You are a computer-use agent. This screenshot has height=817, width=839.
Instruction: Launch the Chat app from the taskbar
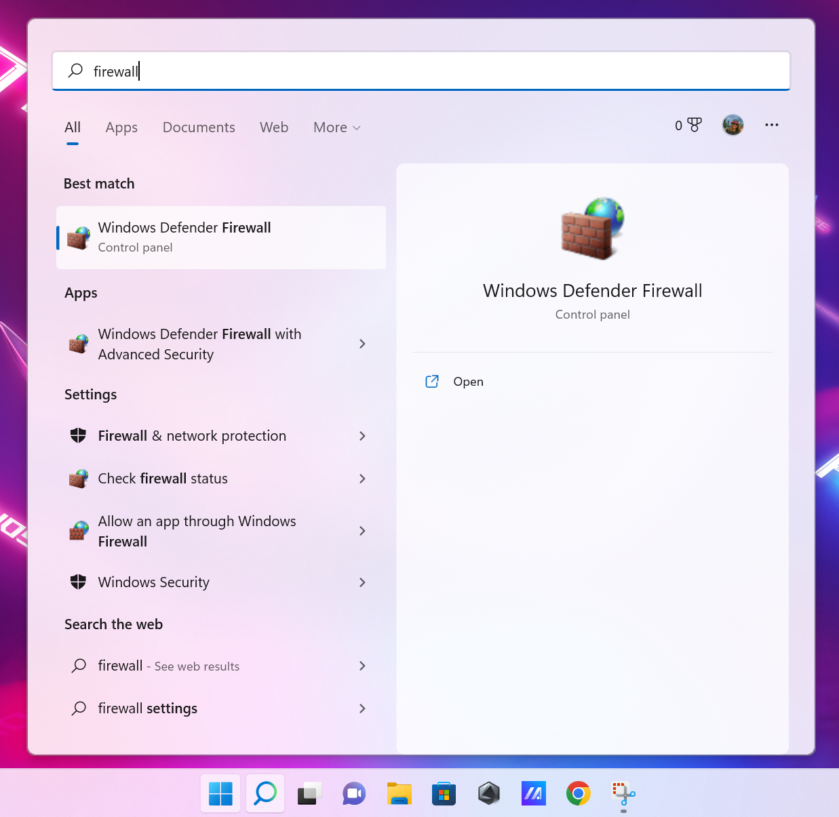pyautogui.click(x=354, y=793)
